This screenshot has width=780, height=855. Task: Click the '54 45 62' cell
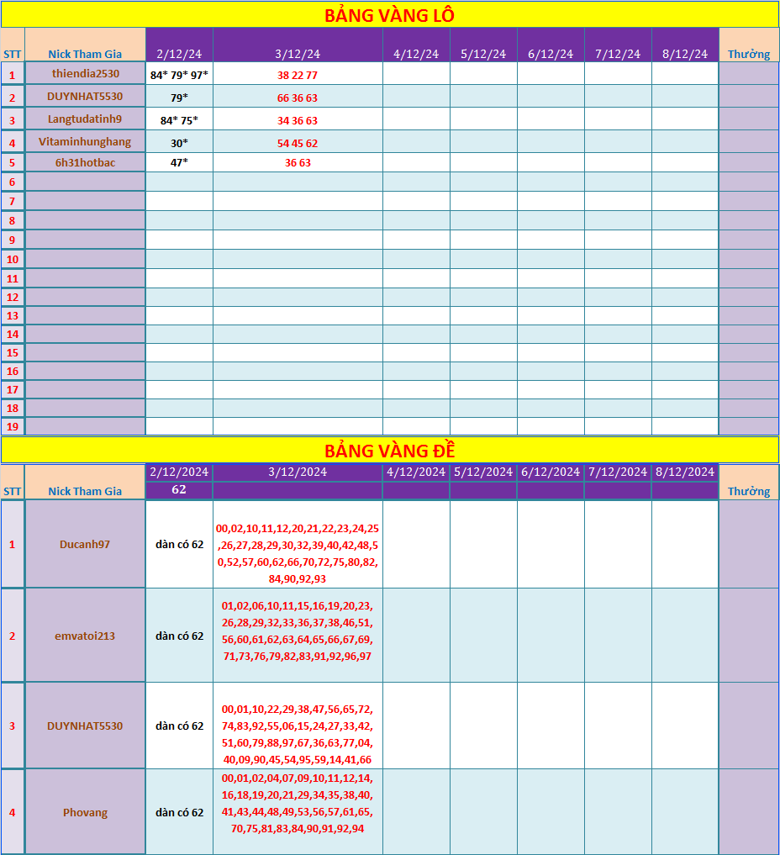[x=298, y=143]
